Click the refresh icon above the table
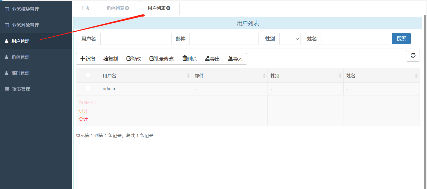Image resolution: width=427 pixels, height=189 pixels. (413, 56)
